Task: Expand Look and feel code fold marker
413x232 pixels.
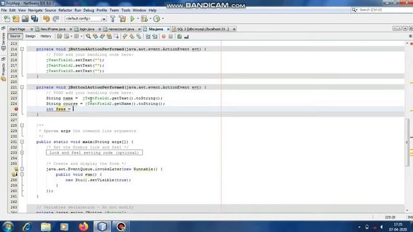Action: 22,153
